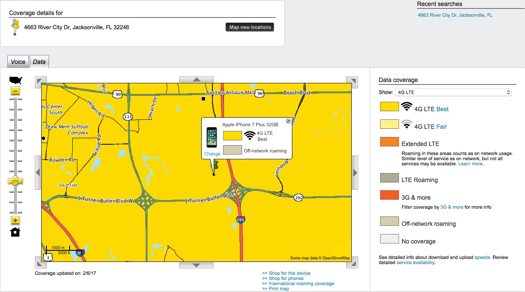Click Learn more under Extended LTE
The width and height of the screenshot is (525, 292).
(x=470, y=164)
